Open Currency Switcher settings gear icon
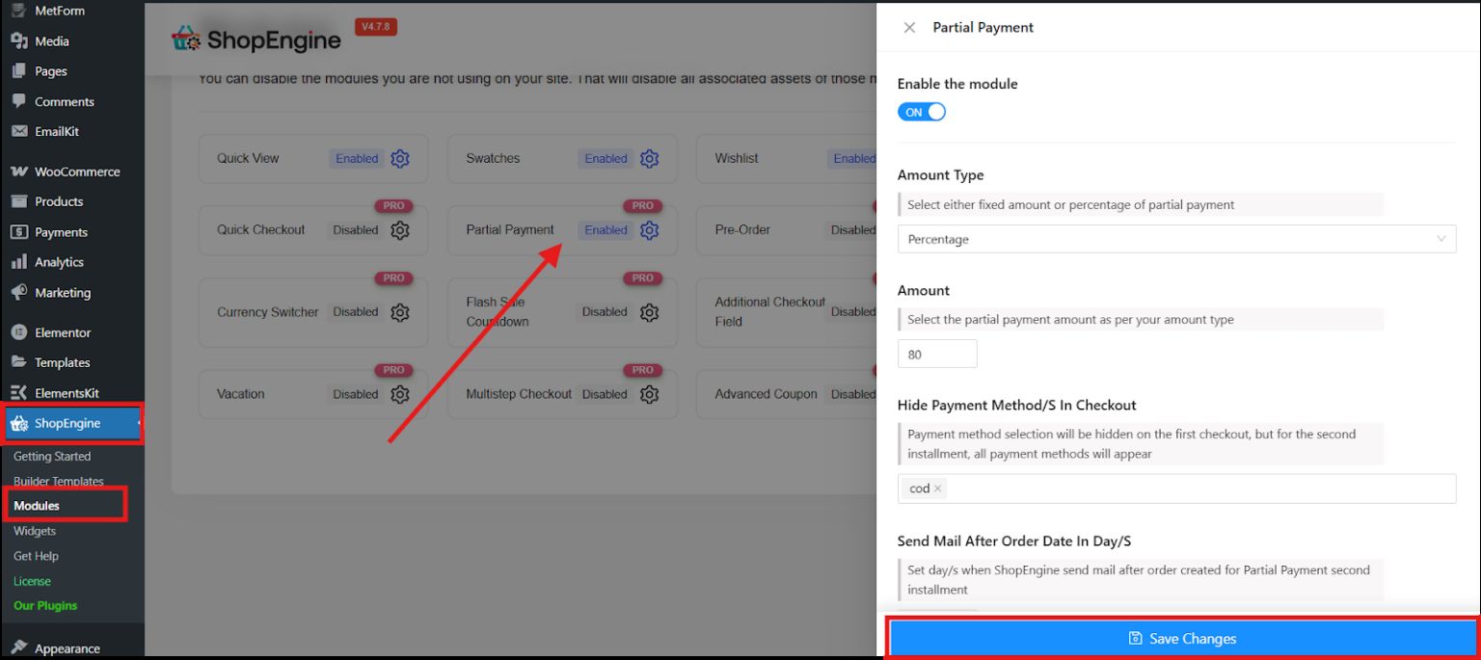The width and height of the screenshot is (1481, 660). [x=400, y=312]
